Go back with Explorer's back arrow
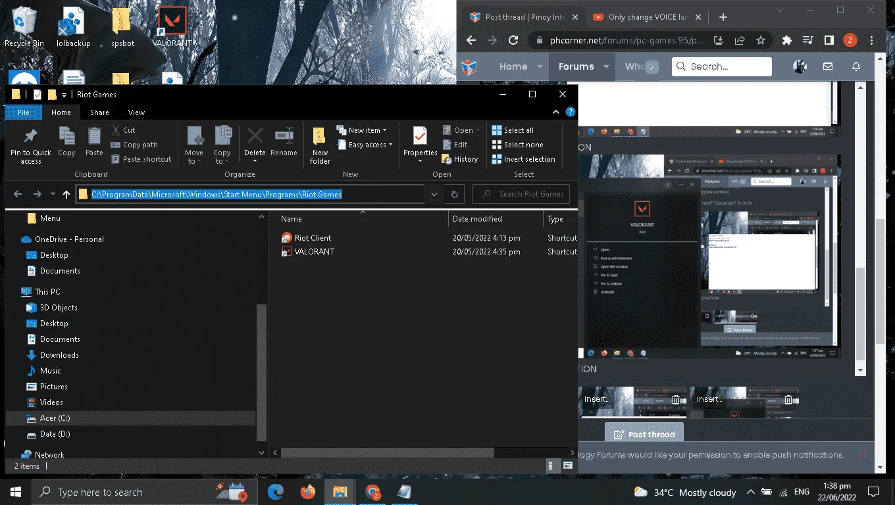This screenshot has height=505, width=895. pos(18,194)
